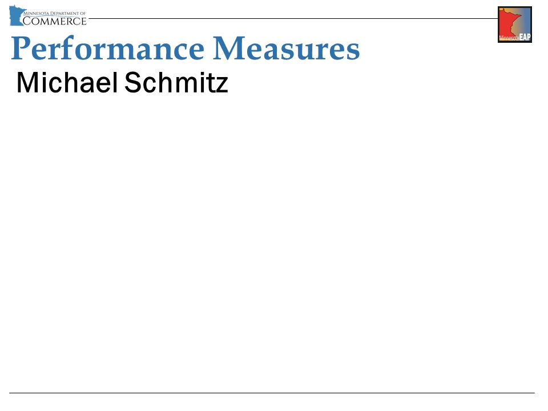
Task: Click the word Measures in the title
Action: 286,48
